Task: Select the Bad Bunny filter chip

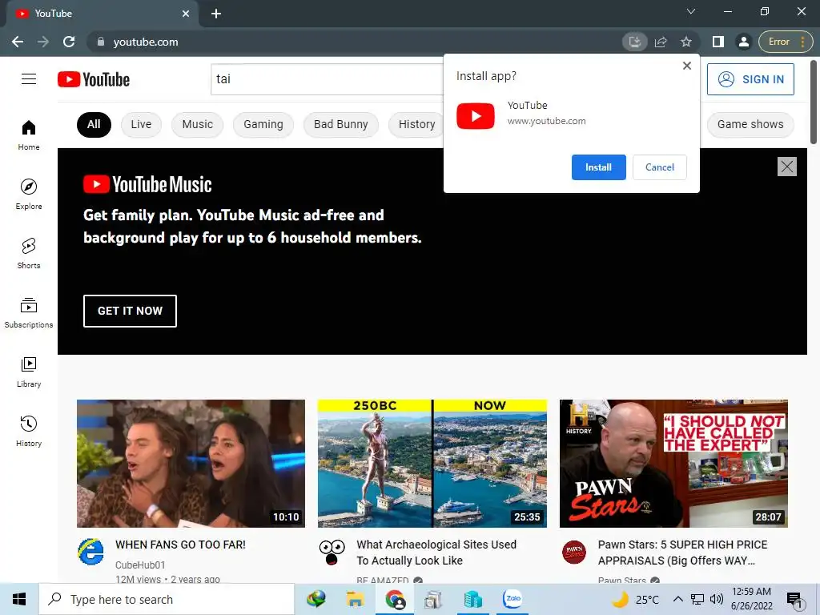Action: tap(340, 124)
